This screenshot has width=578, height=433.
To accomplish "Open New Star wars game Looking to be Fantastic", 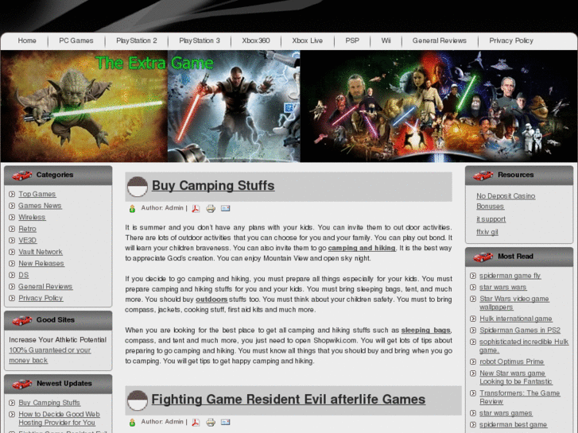I will (516, 377).
